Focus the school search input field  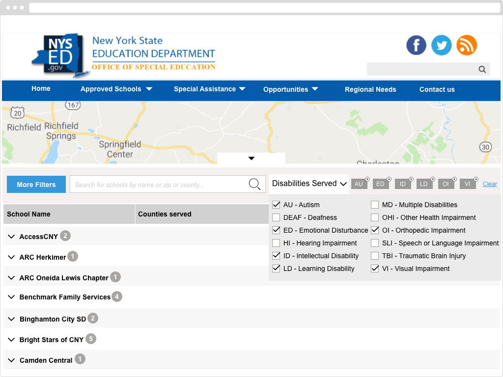(159, 185)
